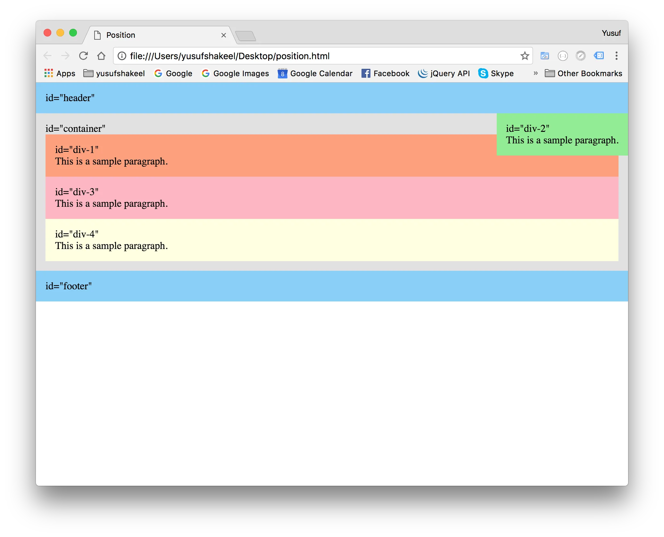The width and height of the screenshot is (664, 537).
Task: Open the Chrome three-dot menu
Action: coord(616,56)
